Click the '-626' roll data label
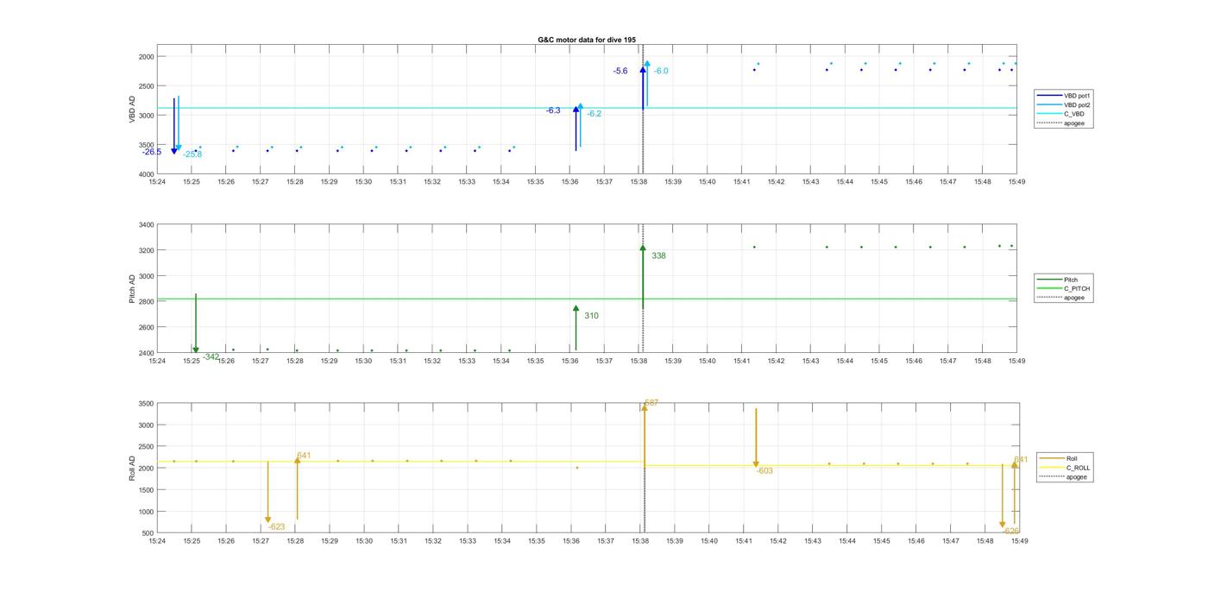The height and width of the screenshot is (598, 1208). tap(1010, 532)
